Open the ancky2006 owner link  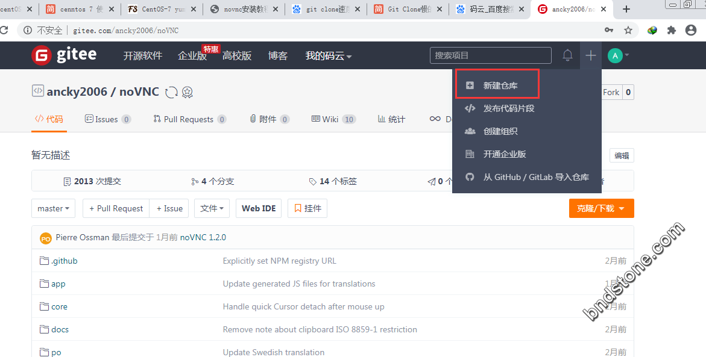point(77,92)
